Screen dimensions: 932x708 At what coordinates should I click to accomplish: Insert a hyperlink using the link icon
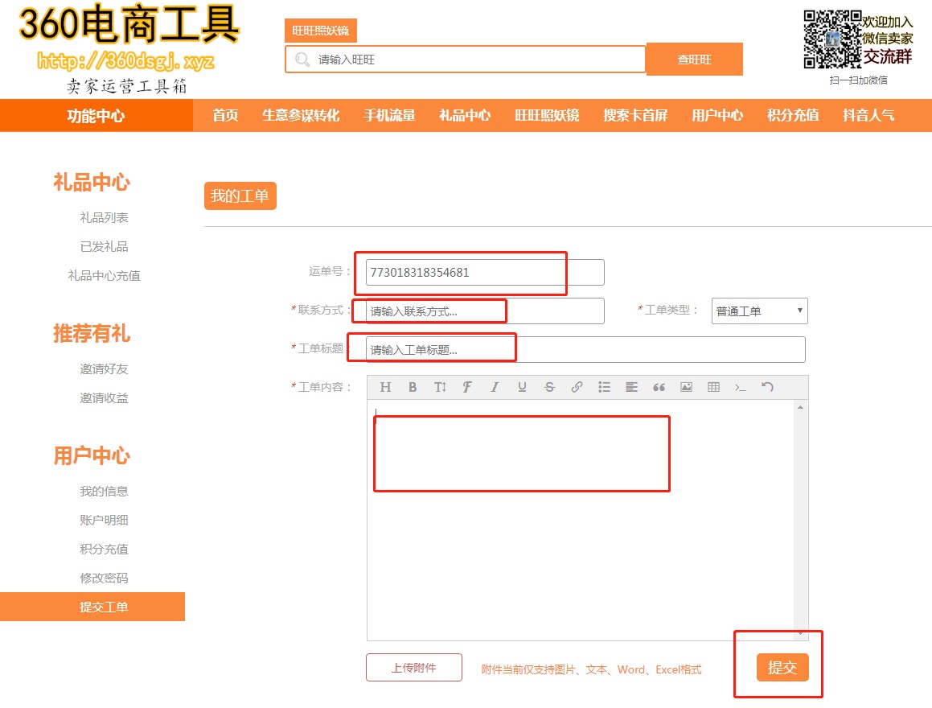tap(577, 387)
